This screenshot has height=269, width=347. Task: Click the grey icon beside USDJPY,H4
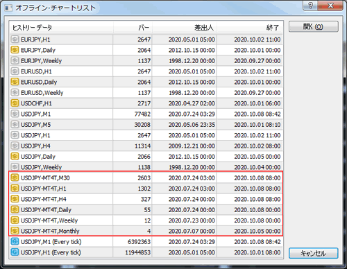tap(15, 146)
